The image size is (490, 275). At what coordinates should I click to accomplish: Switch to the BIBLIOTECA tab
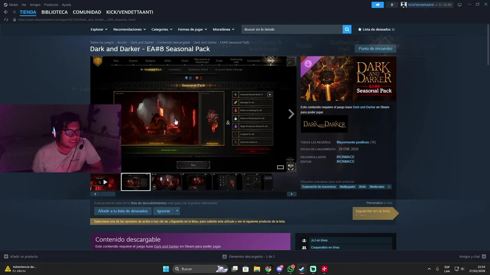pos(54,12)
